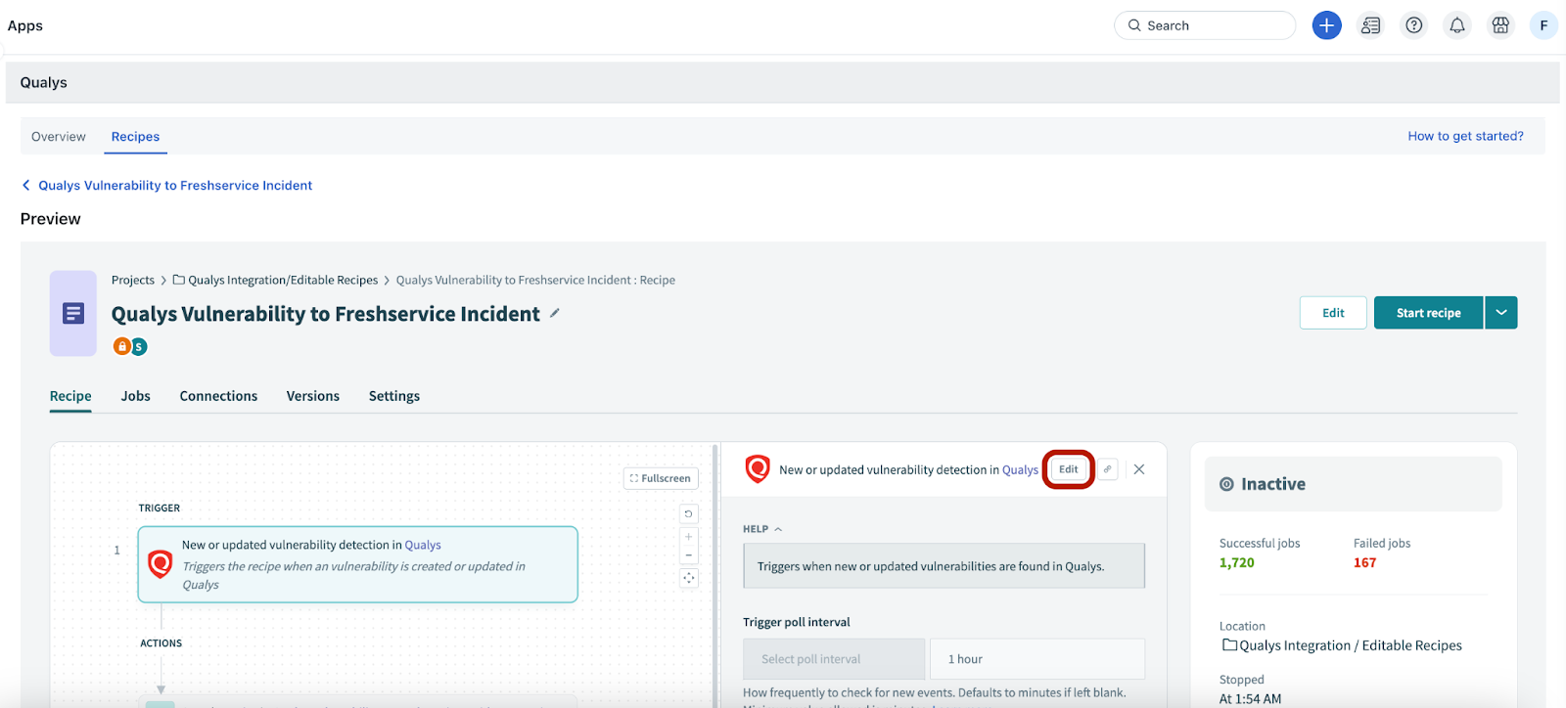Click the Fullscreen button on canvas
Viewport: 1566px width, 708px height.
pyautogui.click(x=661, y=478)
